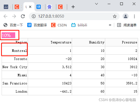Click New York City temperature 3.512
Image resolution: width=140 pixels, height=104 pixels.
click(x=50, y=67)
